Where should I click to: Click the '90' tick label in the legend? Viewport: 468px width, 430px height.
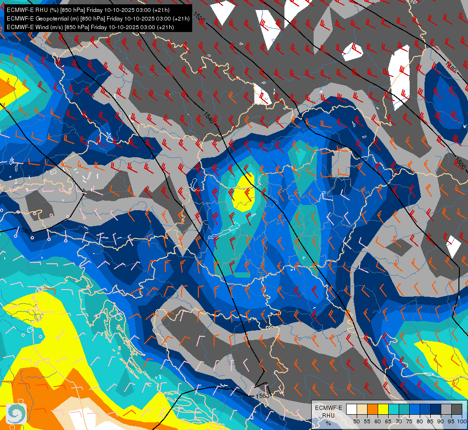coord(441,421)
